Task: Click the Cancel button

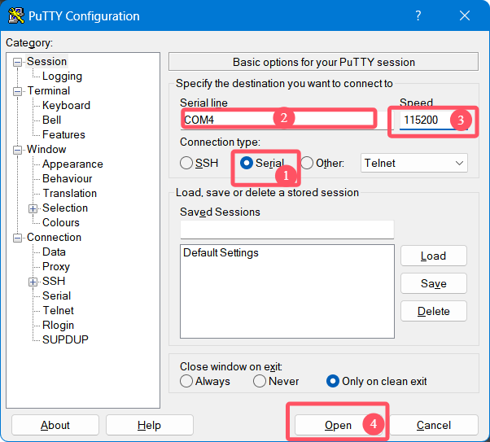Action: point(434,425)
